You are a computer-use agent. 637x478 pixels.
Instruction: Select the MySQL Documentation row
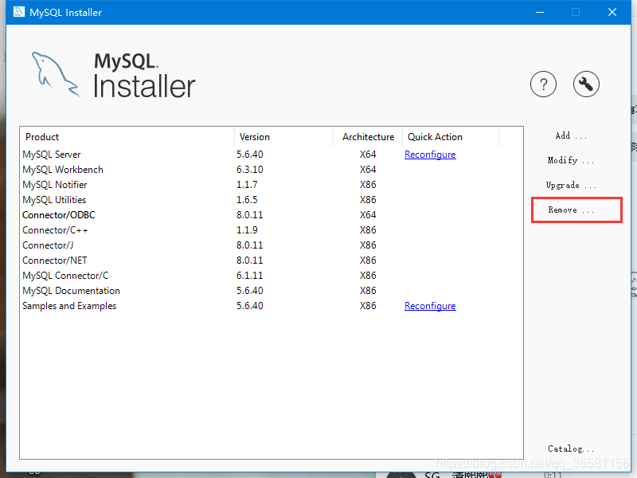click(x=271, y=291)
